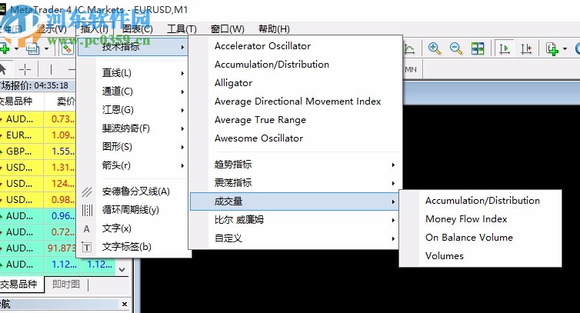Expand the 趋势指标 submenu

coord(295,165)
